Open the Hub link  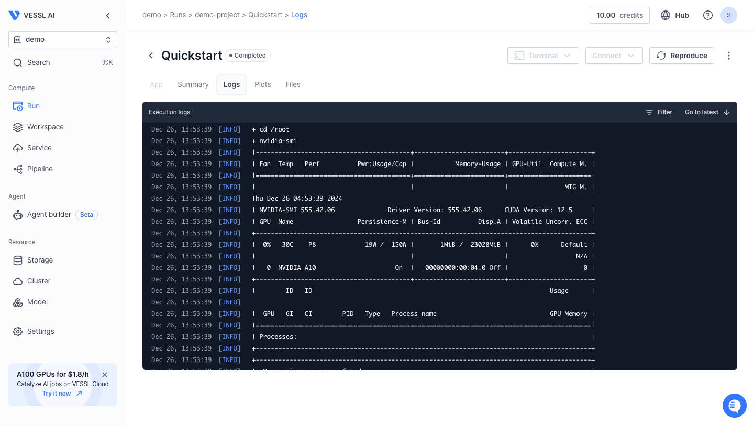point(682,15)
